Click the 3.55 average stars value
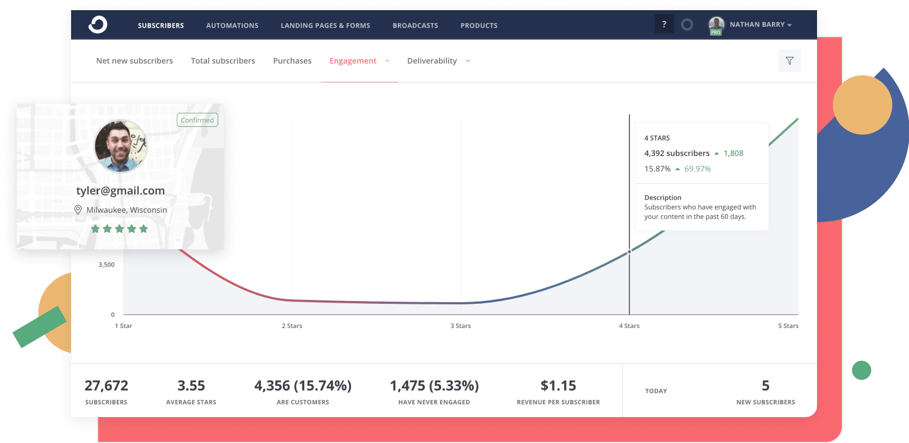Viewport: 909px width, 443px height. coord(191,386)
